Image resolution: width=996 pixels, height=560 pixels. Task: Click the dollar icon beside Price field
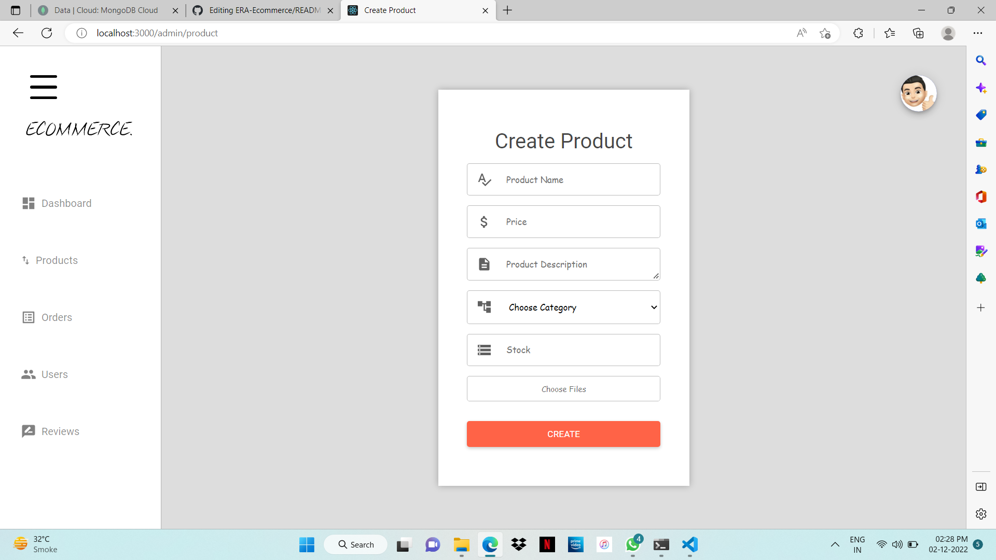point(485,221)
